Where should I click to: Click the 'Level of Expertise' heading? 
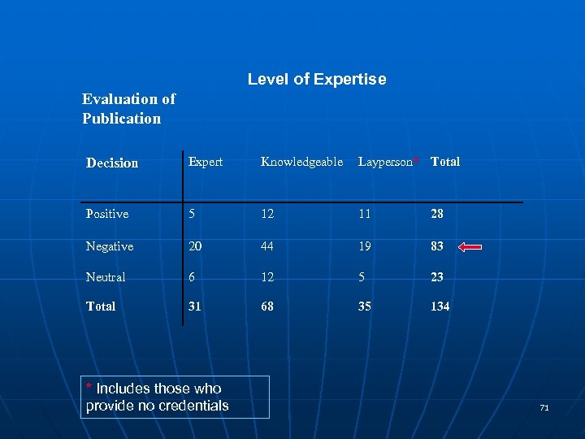[317, 79]
